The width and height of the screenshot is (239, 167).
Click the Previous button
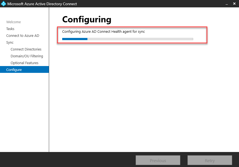(158, 160)
